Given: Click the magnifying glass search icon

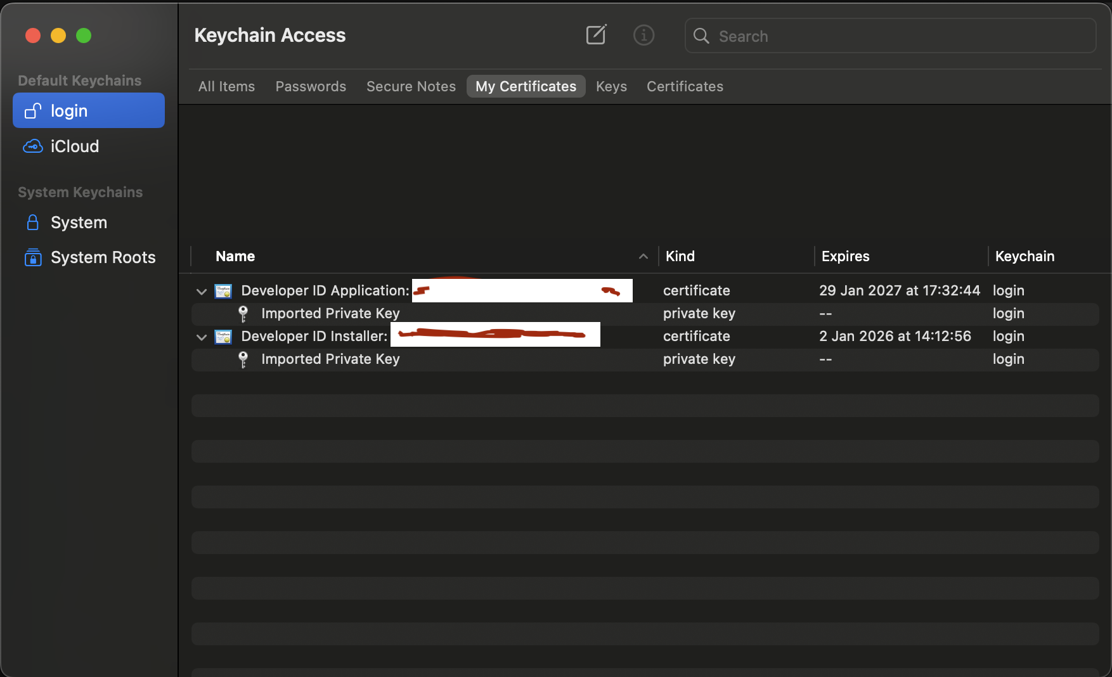Looking at the screenshot, I should pyautogui.click(x=701, y=36).
